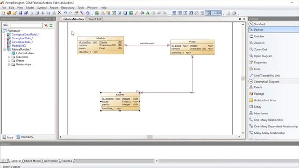Expand the Relationships folder

9,64
